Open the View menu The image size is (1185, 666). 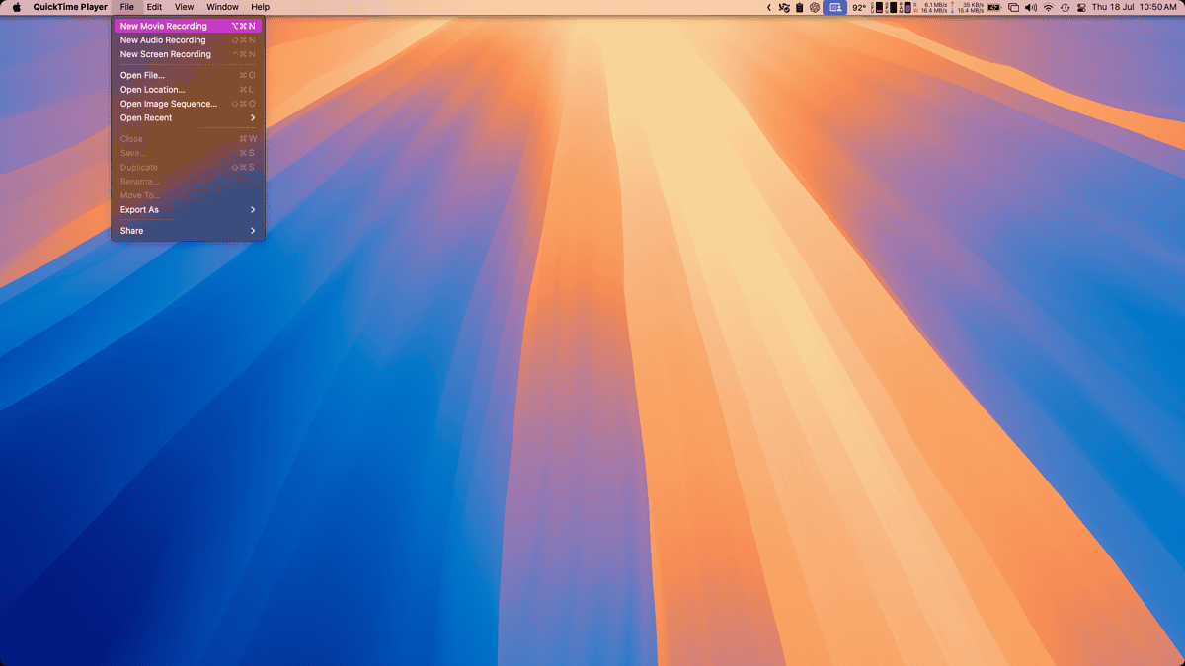(x=184, y=7)
